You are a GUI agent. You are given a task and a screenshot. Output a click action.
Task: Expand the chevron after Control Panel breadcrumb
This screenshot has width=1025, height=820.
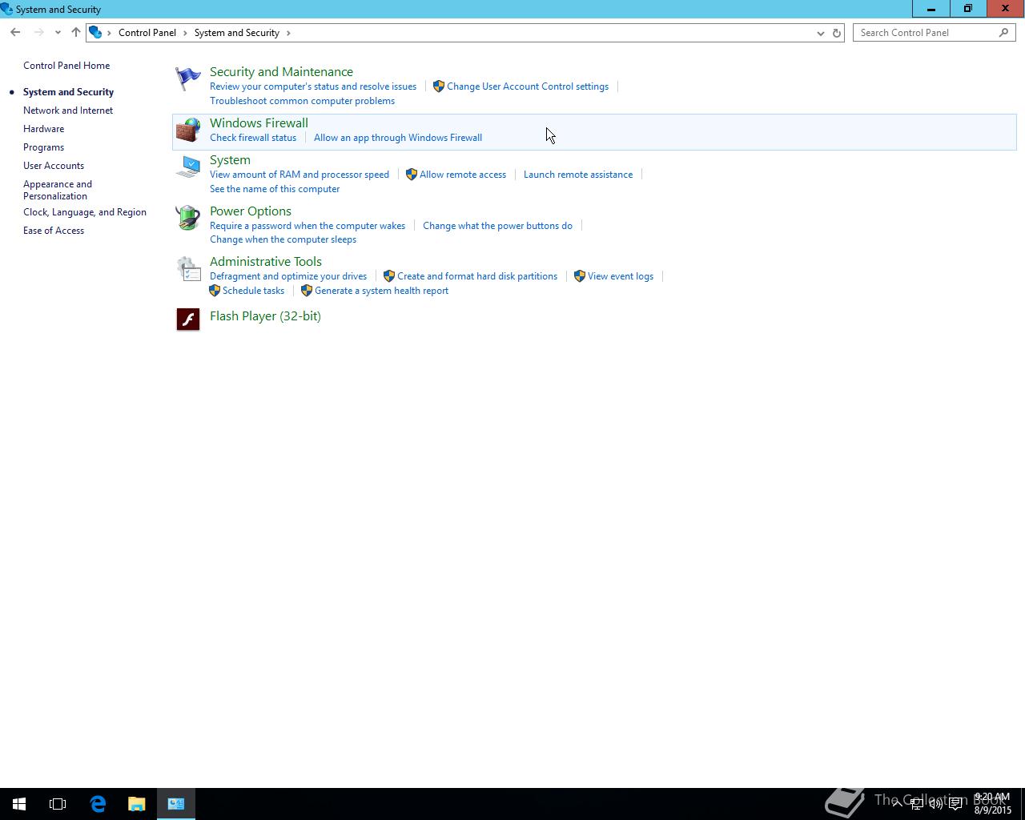185,33
